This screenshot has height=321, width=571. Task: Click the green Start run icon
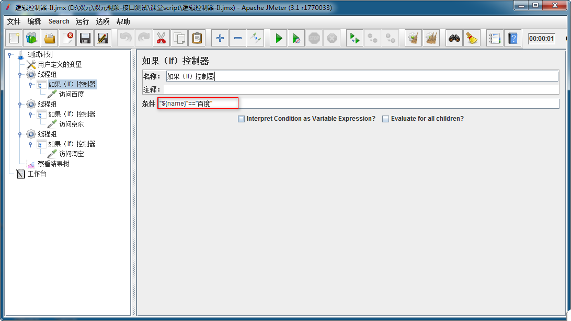279,38
